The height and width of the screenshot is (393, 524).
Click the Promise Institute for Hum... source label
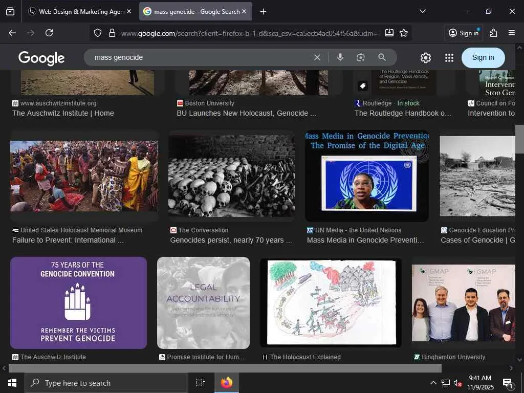[206, 357]
